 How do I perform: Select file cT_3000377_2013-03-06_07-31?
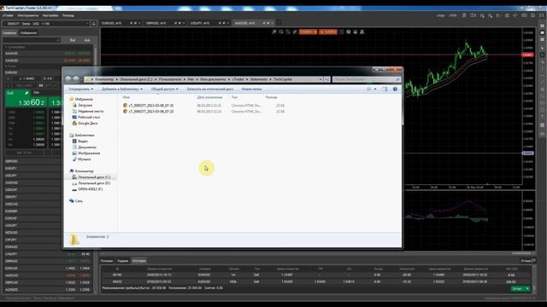point(150,106)
